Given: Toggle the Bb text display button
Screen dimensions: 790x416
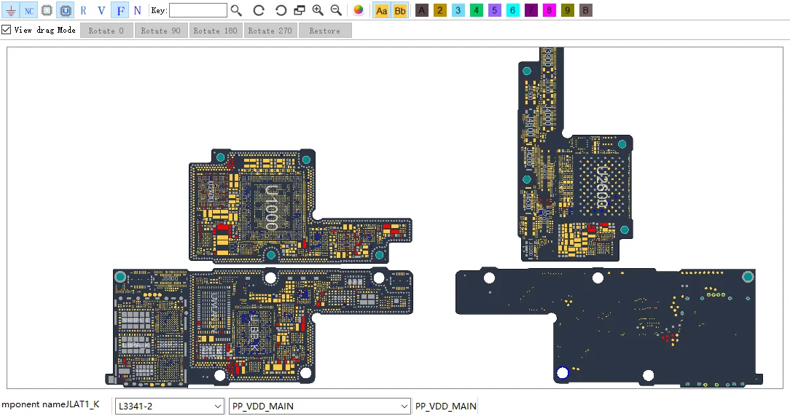Looking at the screenshot, I should pyautogui.click(x=400, y=10).
